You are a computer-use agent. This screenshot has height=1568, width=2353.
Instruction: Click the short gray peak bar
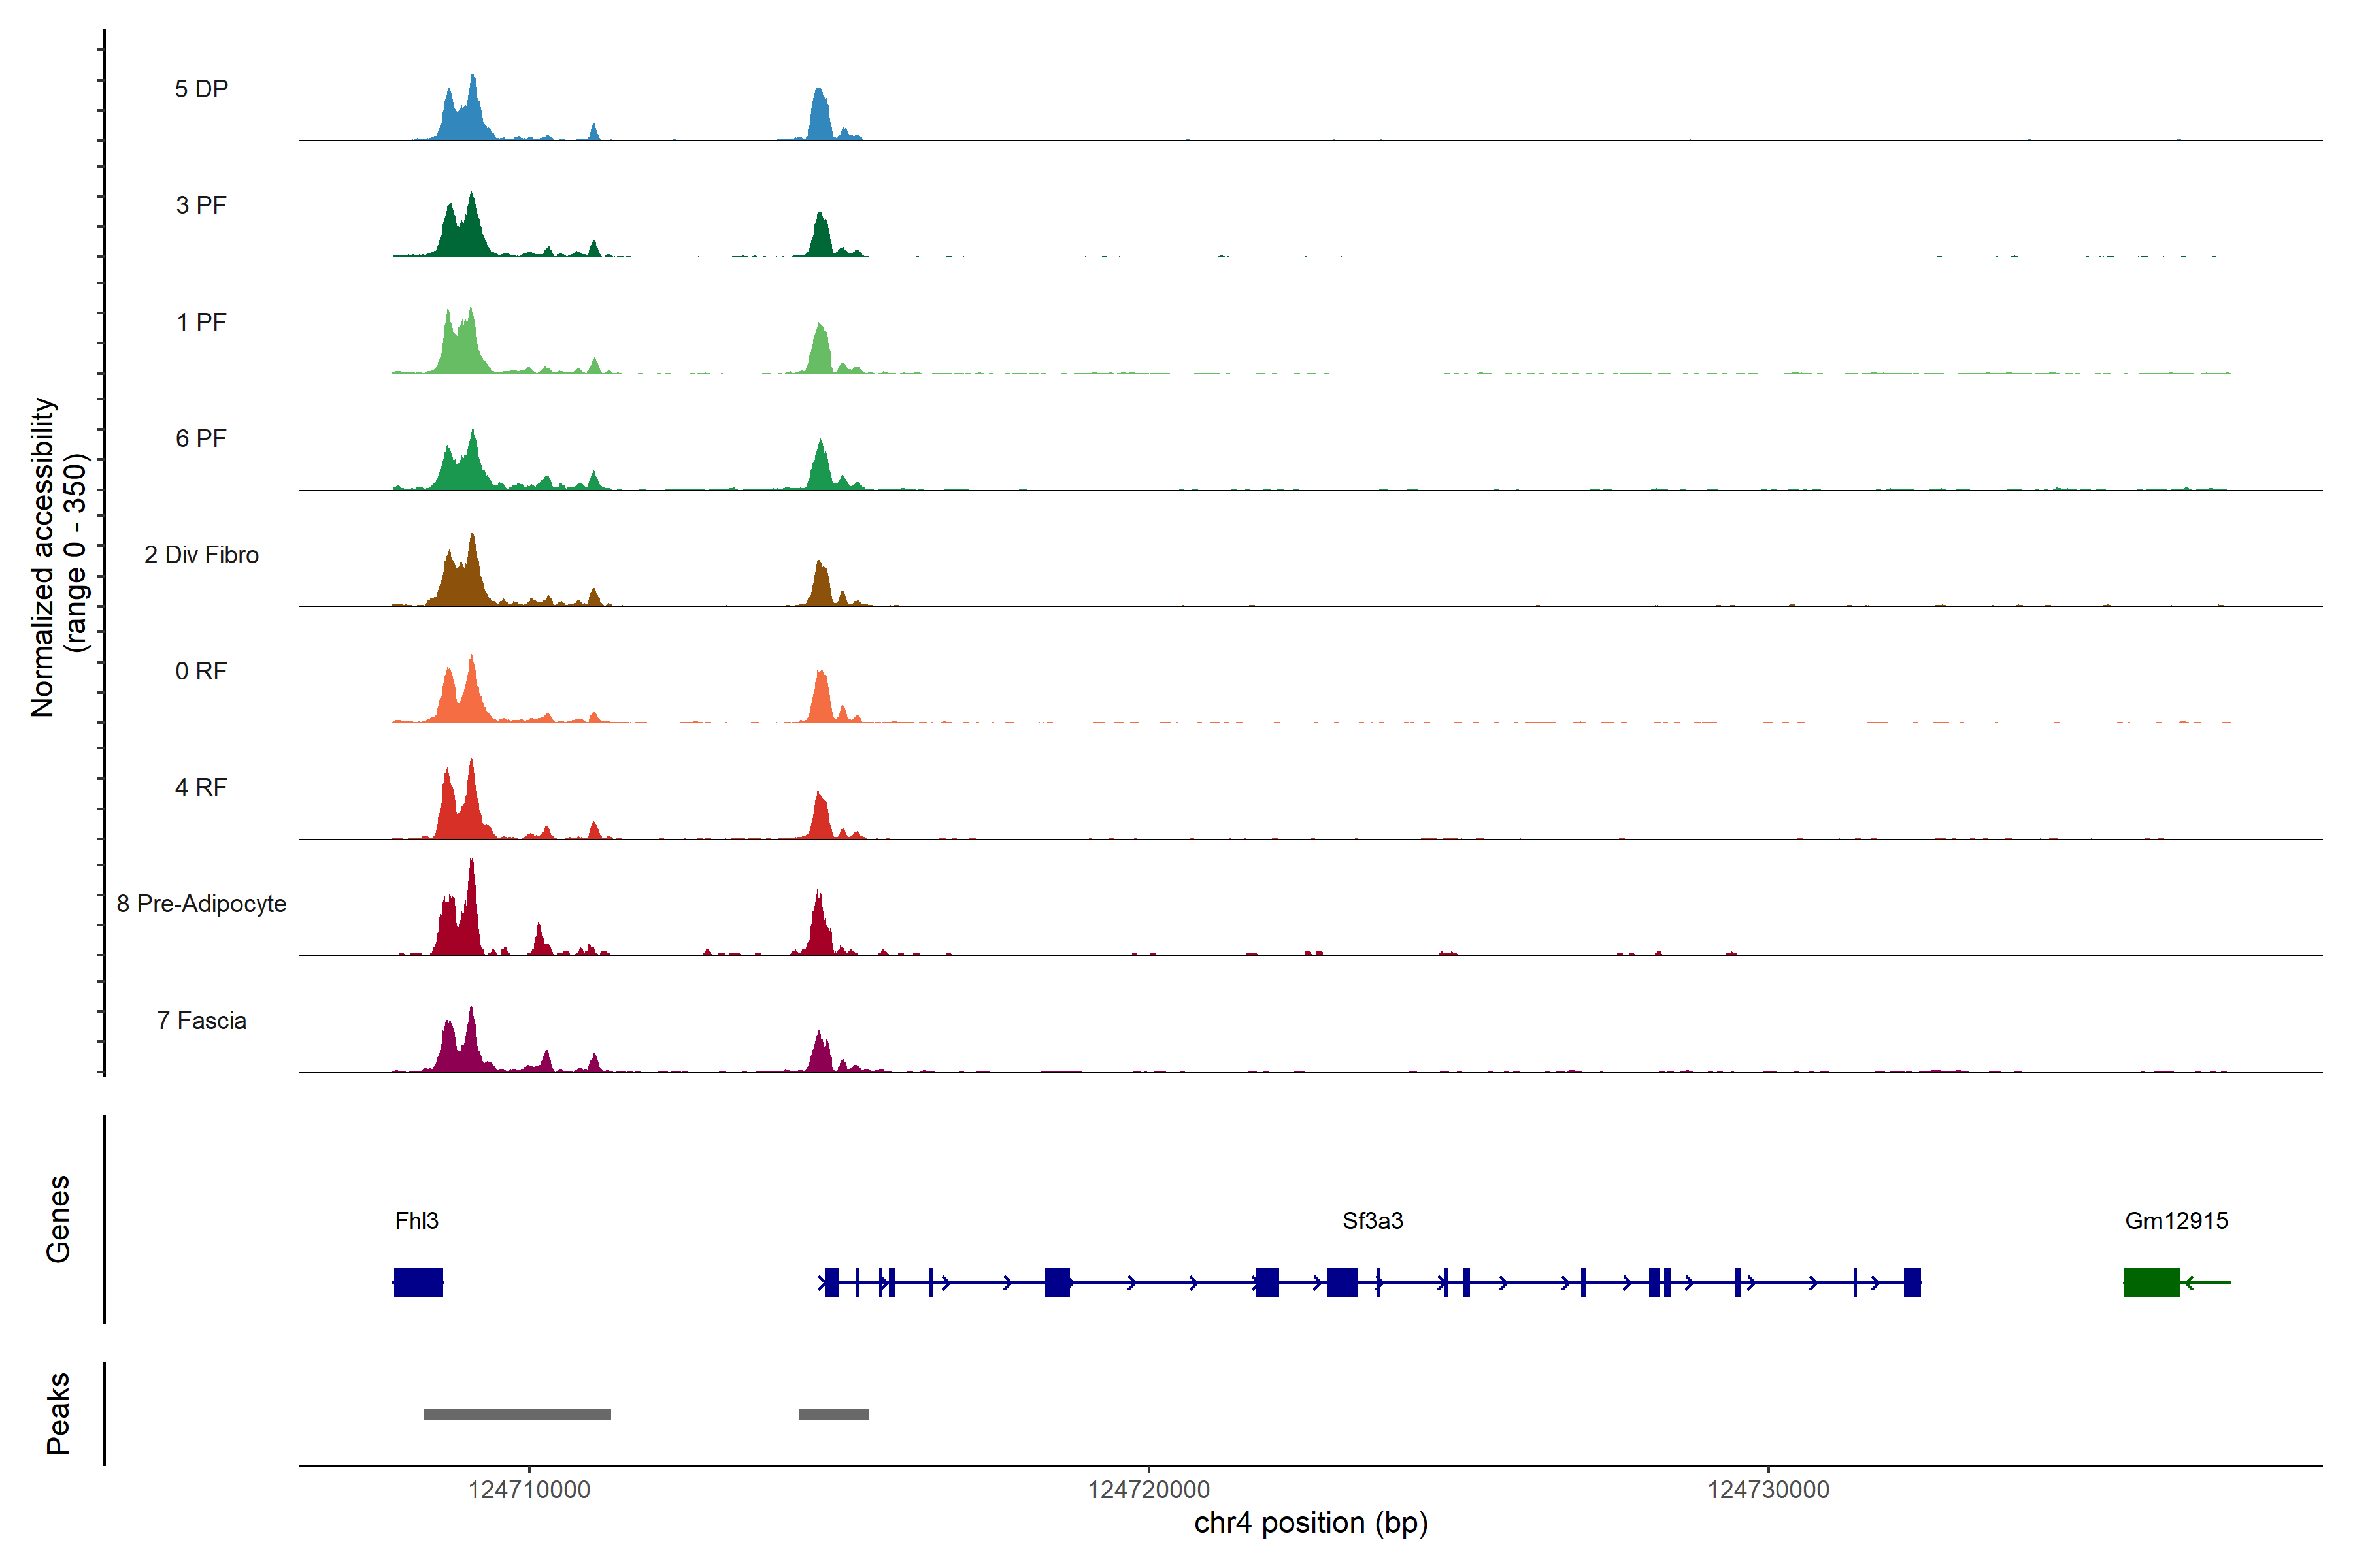click(x=833, y=1414)
